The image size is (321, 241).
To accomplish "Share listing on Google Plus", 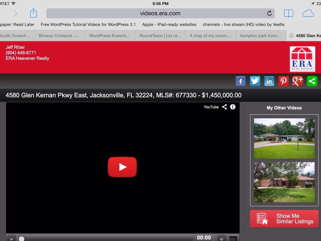I will [297, 81].
